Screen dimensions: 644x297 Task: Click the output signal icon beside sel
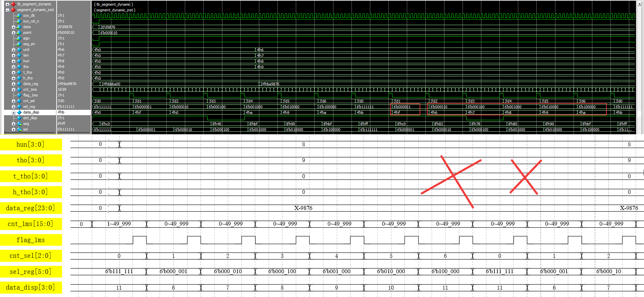[19, 129]
